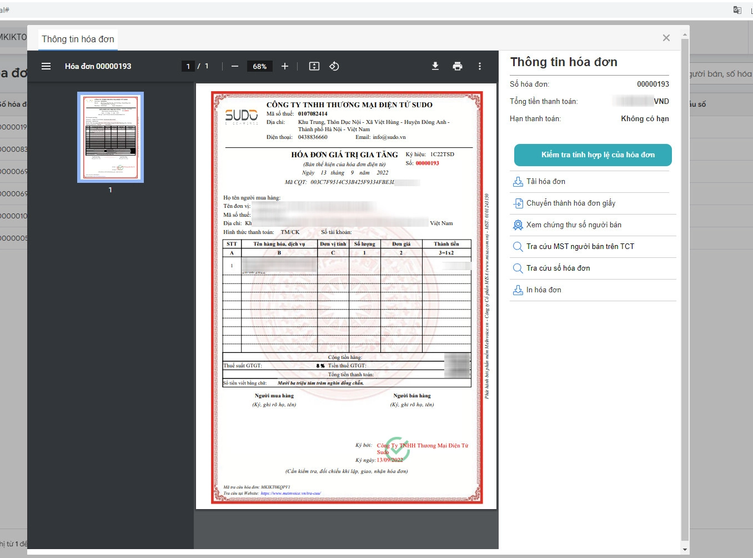Print the invoice using printer icon
The height and width of the screenshot is (558, 753).
(458, 66)
